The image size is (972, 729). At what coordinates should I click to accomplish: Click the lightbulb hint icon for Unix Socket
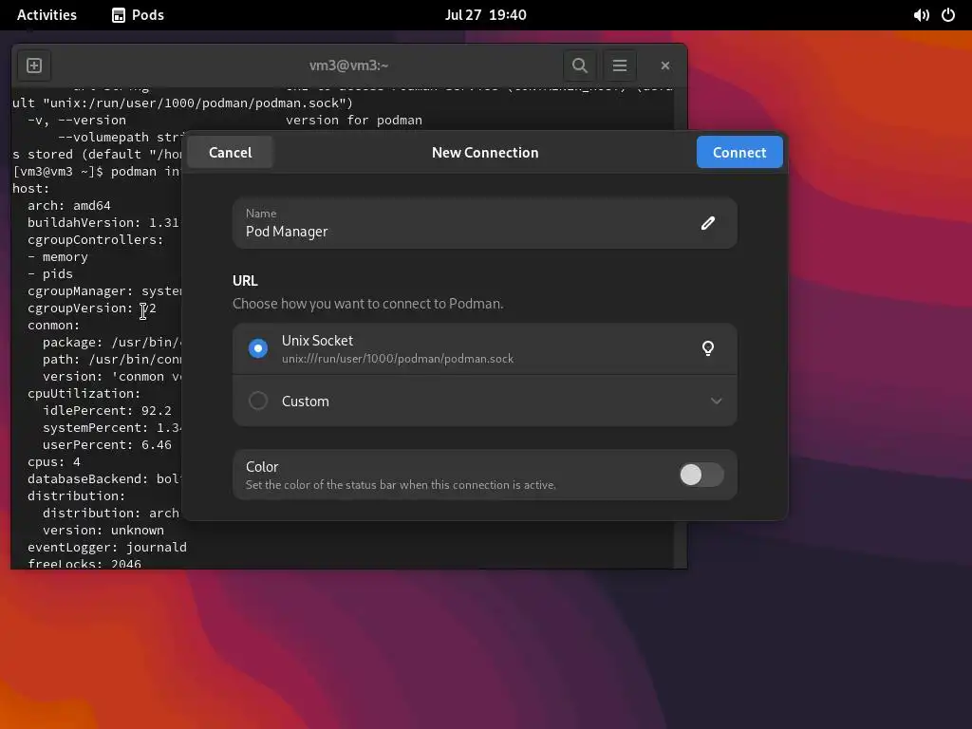pyautogui.click(x=708, y=348)
